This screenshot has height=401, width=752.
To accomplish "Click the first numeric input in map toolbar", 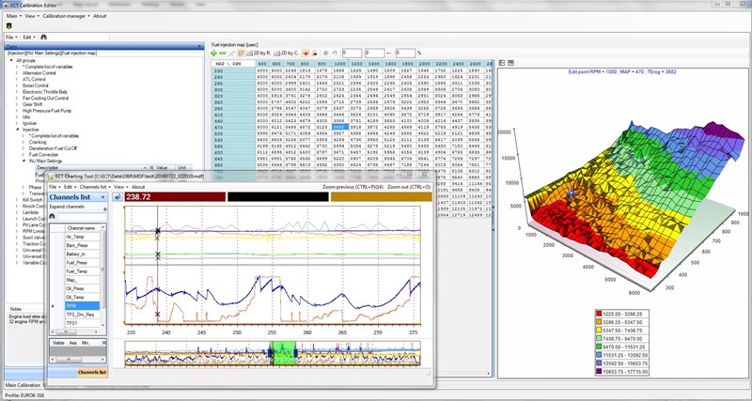I will [352, 54].
